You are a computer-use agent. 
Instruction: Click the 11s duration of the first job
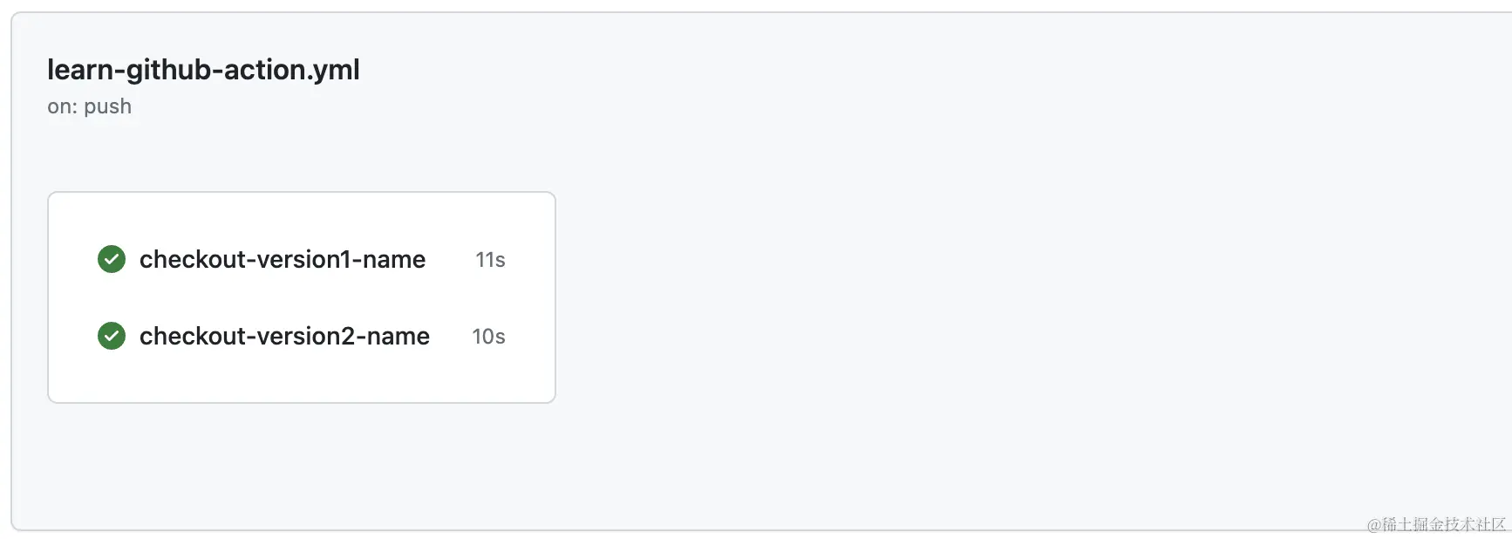point(490,260)
